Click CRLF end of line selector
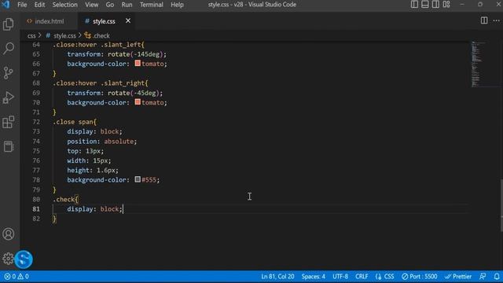Viewport: 503px width, 283px height. coord(362,276)
